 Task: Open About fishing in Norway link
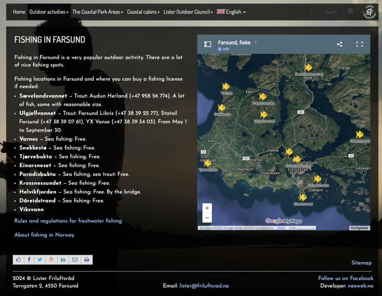click(x=44, y=235)
